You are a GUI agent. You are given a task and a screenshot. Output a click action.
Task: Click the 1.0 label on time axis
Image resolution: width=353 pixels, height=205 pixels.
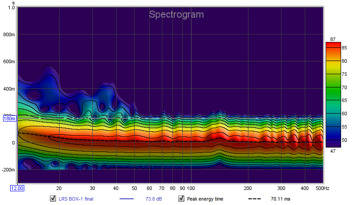click(x=11, y=8)
